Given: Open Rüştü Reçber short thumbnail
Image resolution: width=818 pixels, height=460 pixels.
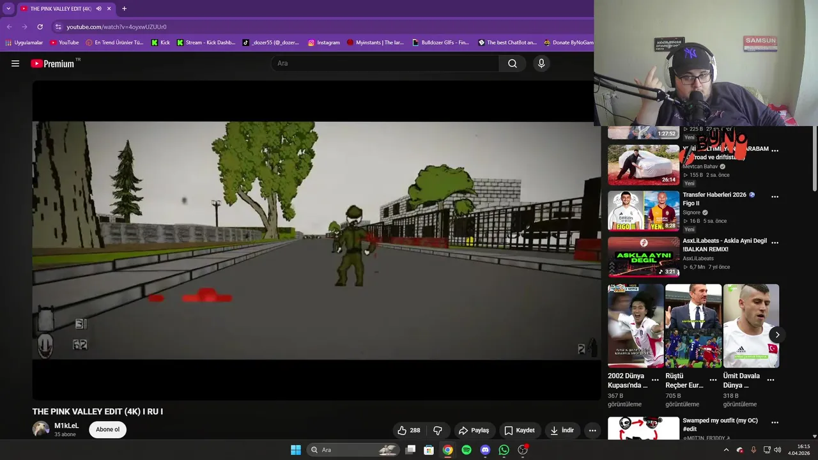Looking at the screenshot, I should point(693,326).
